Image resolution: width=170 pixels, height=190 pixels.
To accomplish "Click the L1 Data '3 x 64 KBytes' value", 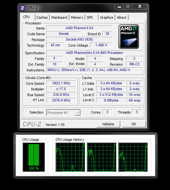I will 111,83.
